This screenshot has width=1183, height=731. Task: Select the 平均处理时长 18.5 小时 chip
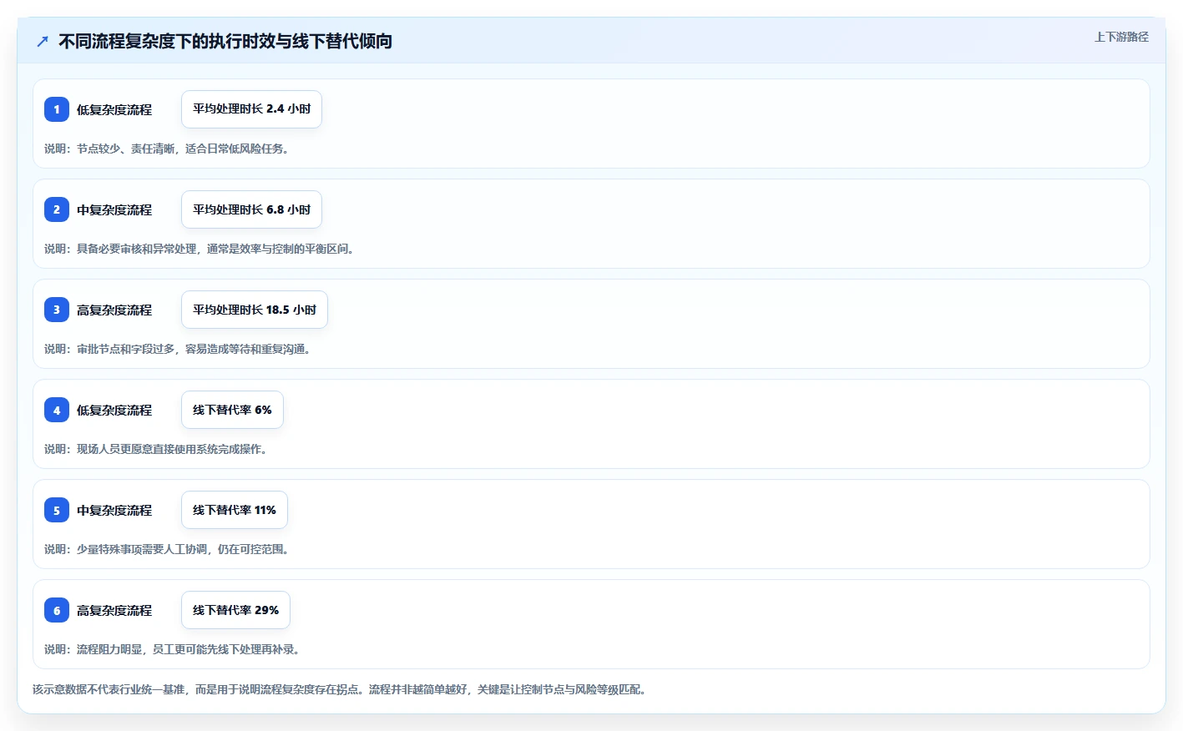(x=255, y=310)
